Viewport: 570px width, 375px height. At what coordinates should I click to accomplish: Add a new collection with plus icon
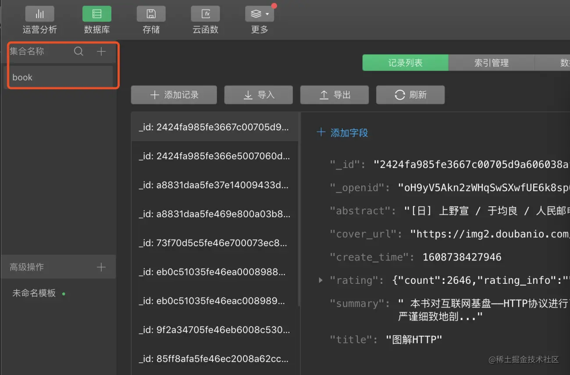click(x=101, y=51)
